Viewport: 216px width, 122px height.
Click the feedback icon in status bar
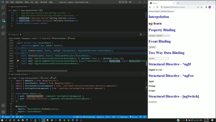coord(140,117)
